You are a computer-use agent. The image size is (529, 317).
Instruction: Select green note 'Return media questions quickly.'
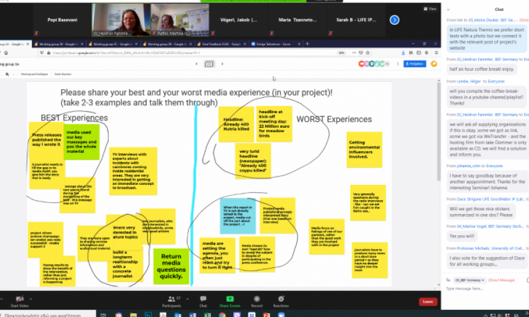[x=171, y=266]
